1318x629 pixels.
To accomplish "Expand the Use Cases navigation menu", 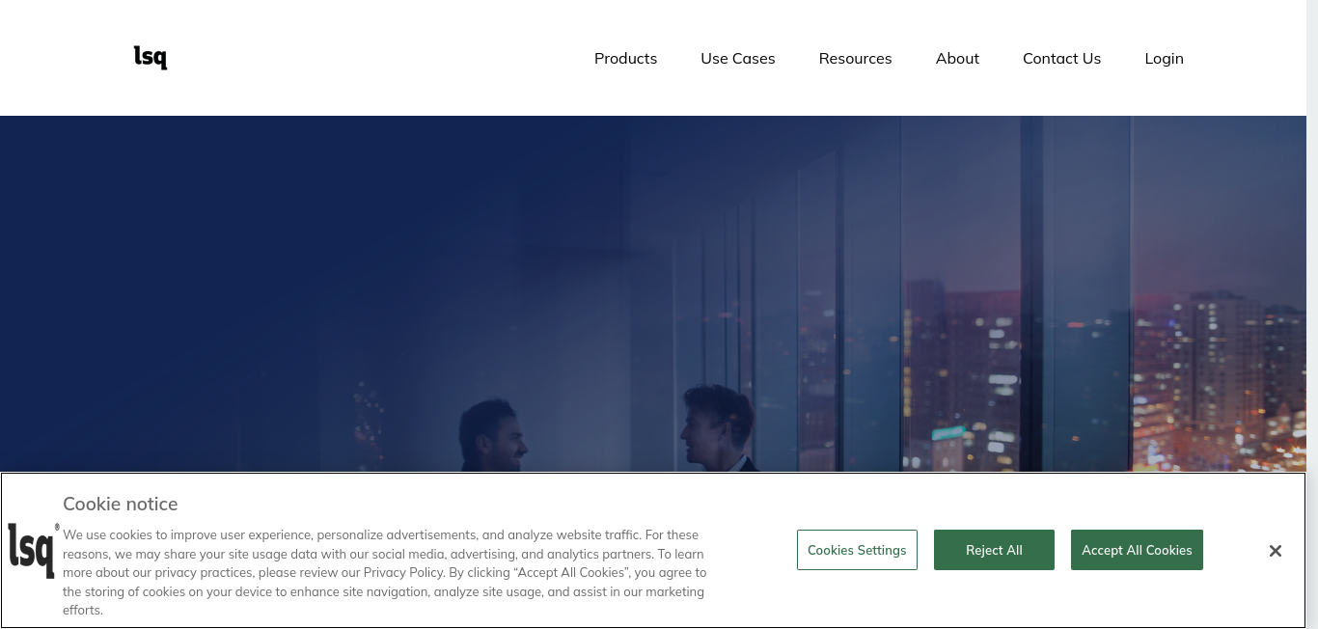I will pyautogui.click(x=738, y=59).
